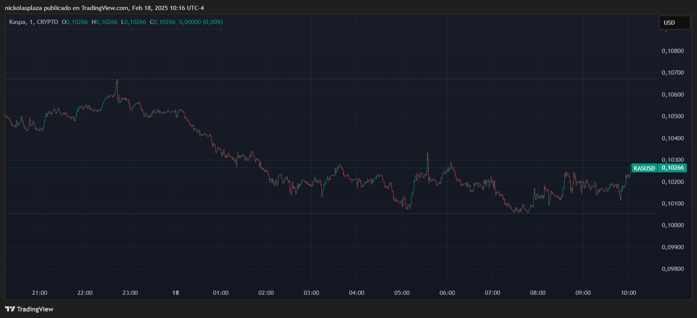Click the open value O0,10266
697x318 pixels.
[75, 22]
